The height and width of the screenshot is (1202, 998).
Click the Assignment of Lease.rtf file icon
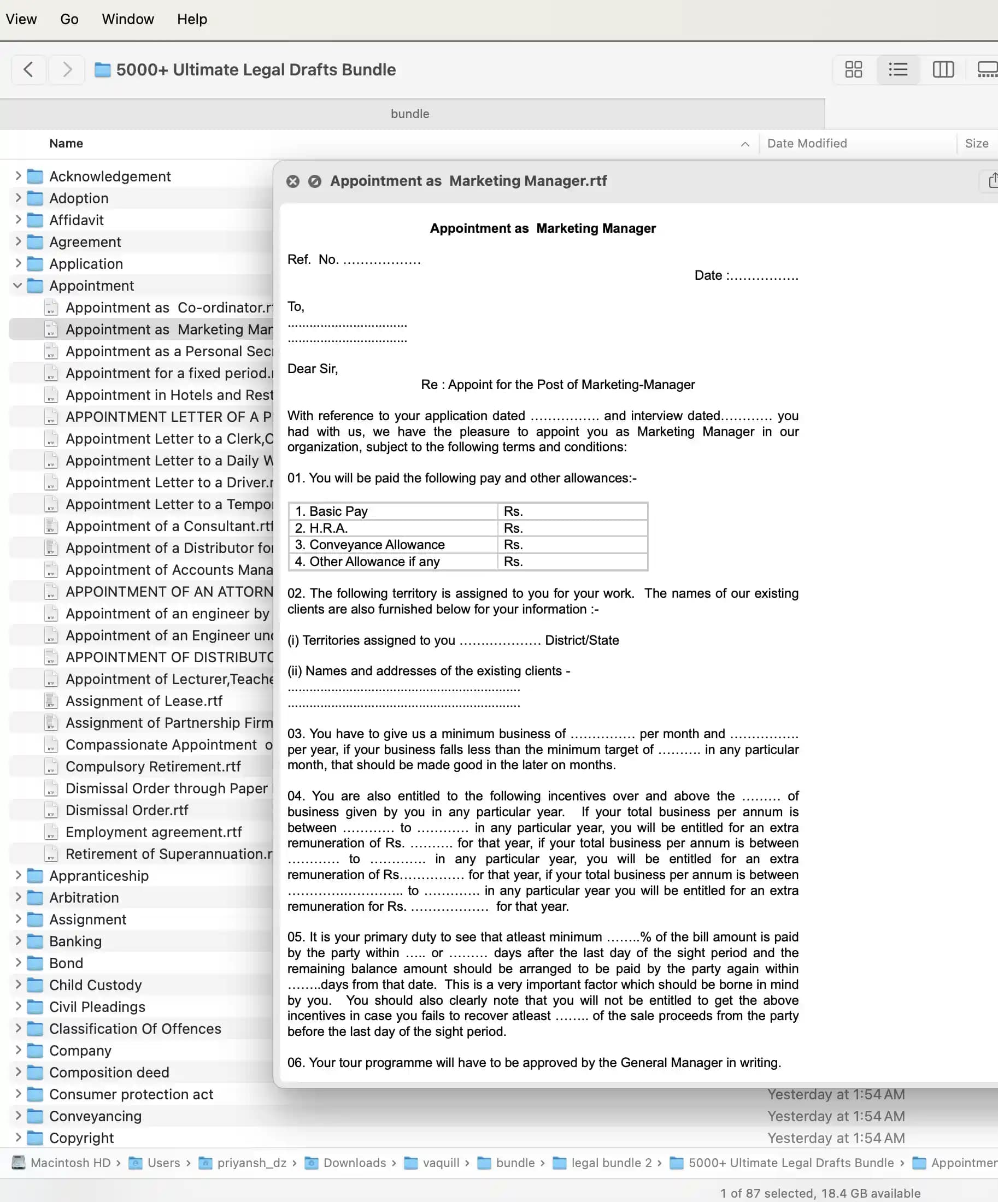(51, 700)
